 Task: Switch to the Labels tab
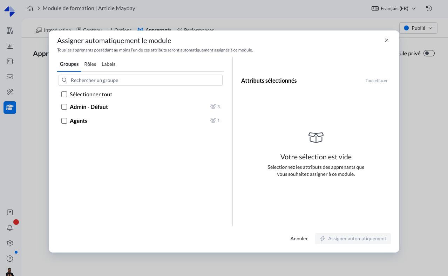(x=108, y=64)
